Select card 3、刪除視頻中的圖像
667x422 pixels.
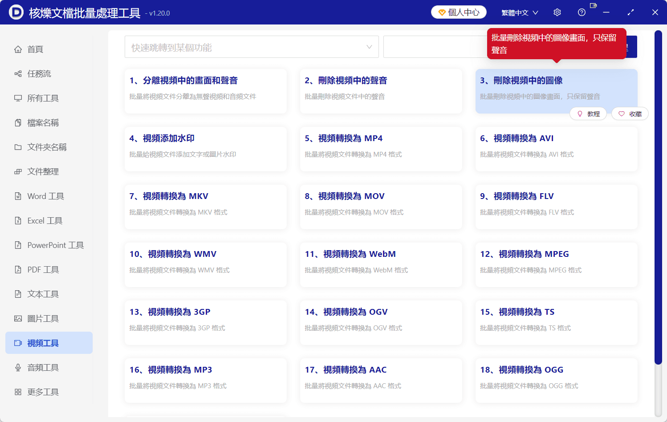tap(557, 91)
